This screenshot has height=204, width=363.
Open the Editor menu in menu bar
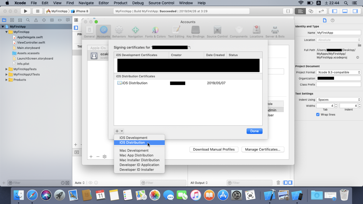[103, 3]
